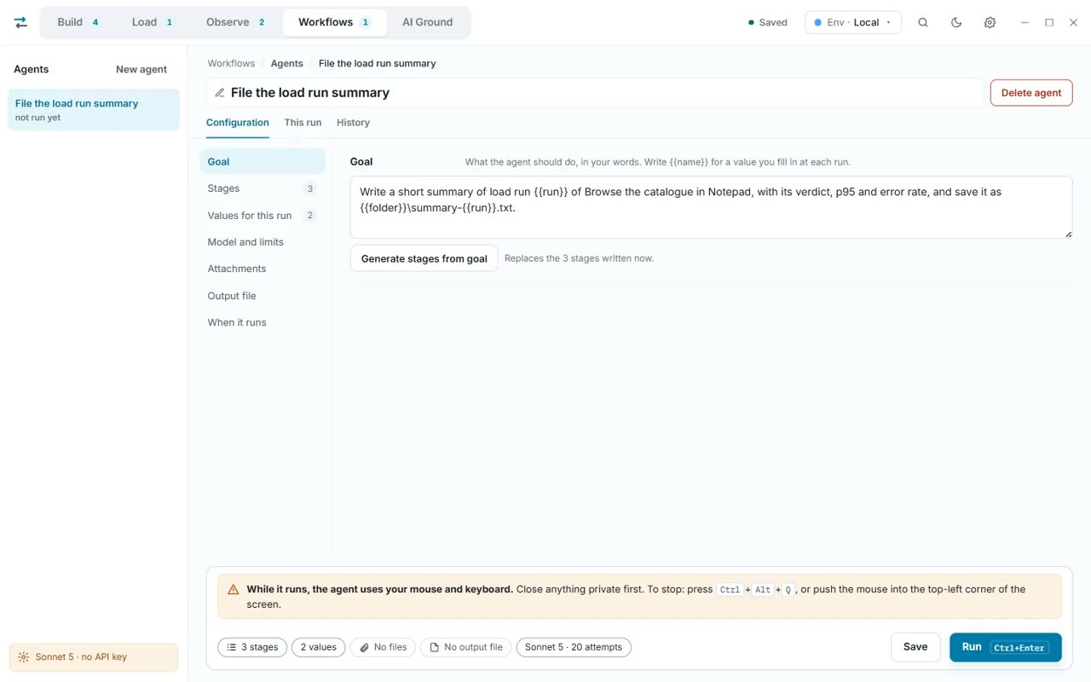Open the Env Local environment dropdown
1091x682 pixels.
point(853,22)
